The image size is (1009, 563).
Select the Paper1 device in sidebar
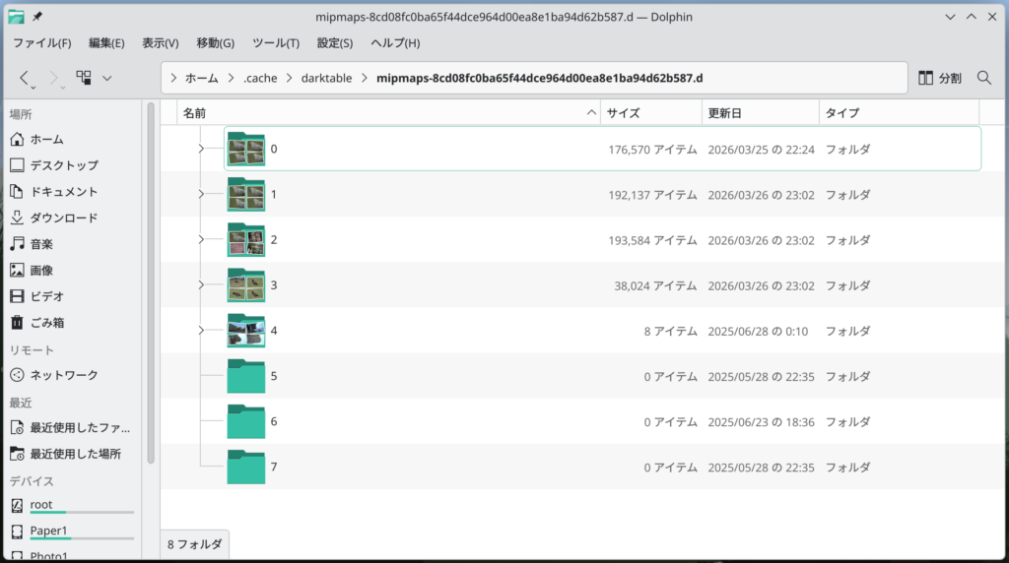(49, 531)
